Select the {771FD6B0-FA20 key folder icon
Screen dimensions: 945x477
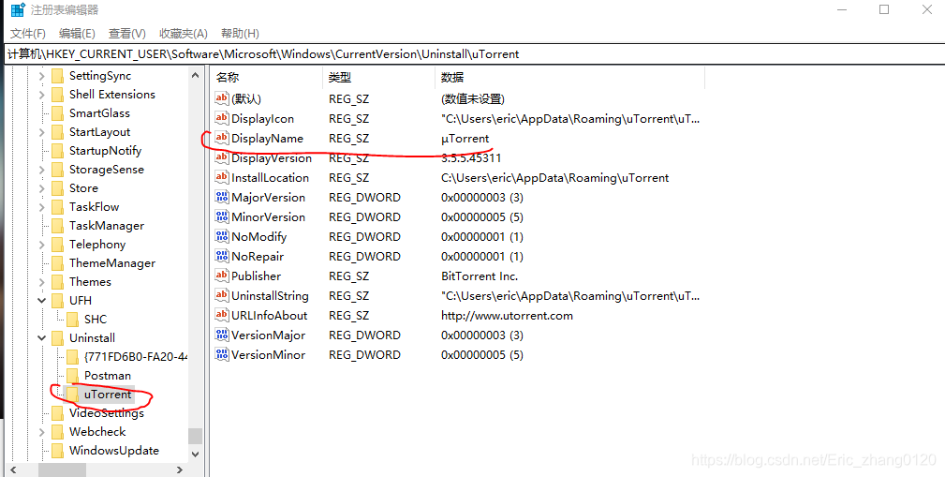pyautogui.click(x=73, y=356)
